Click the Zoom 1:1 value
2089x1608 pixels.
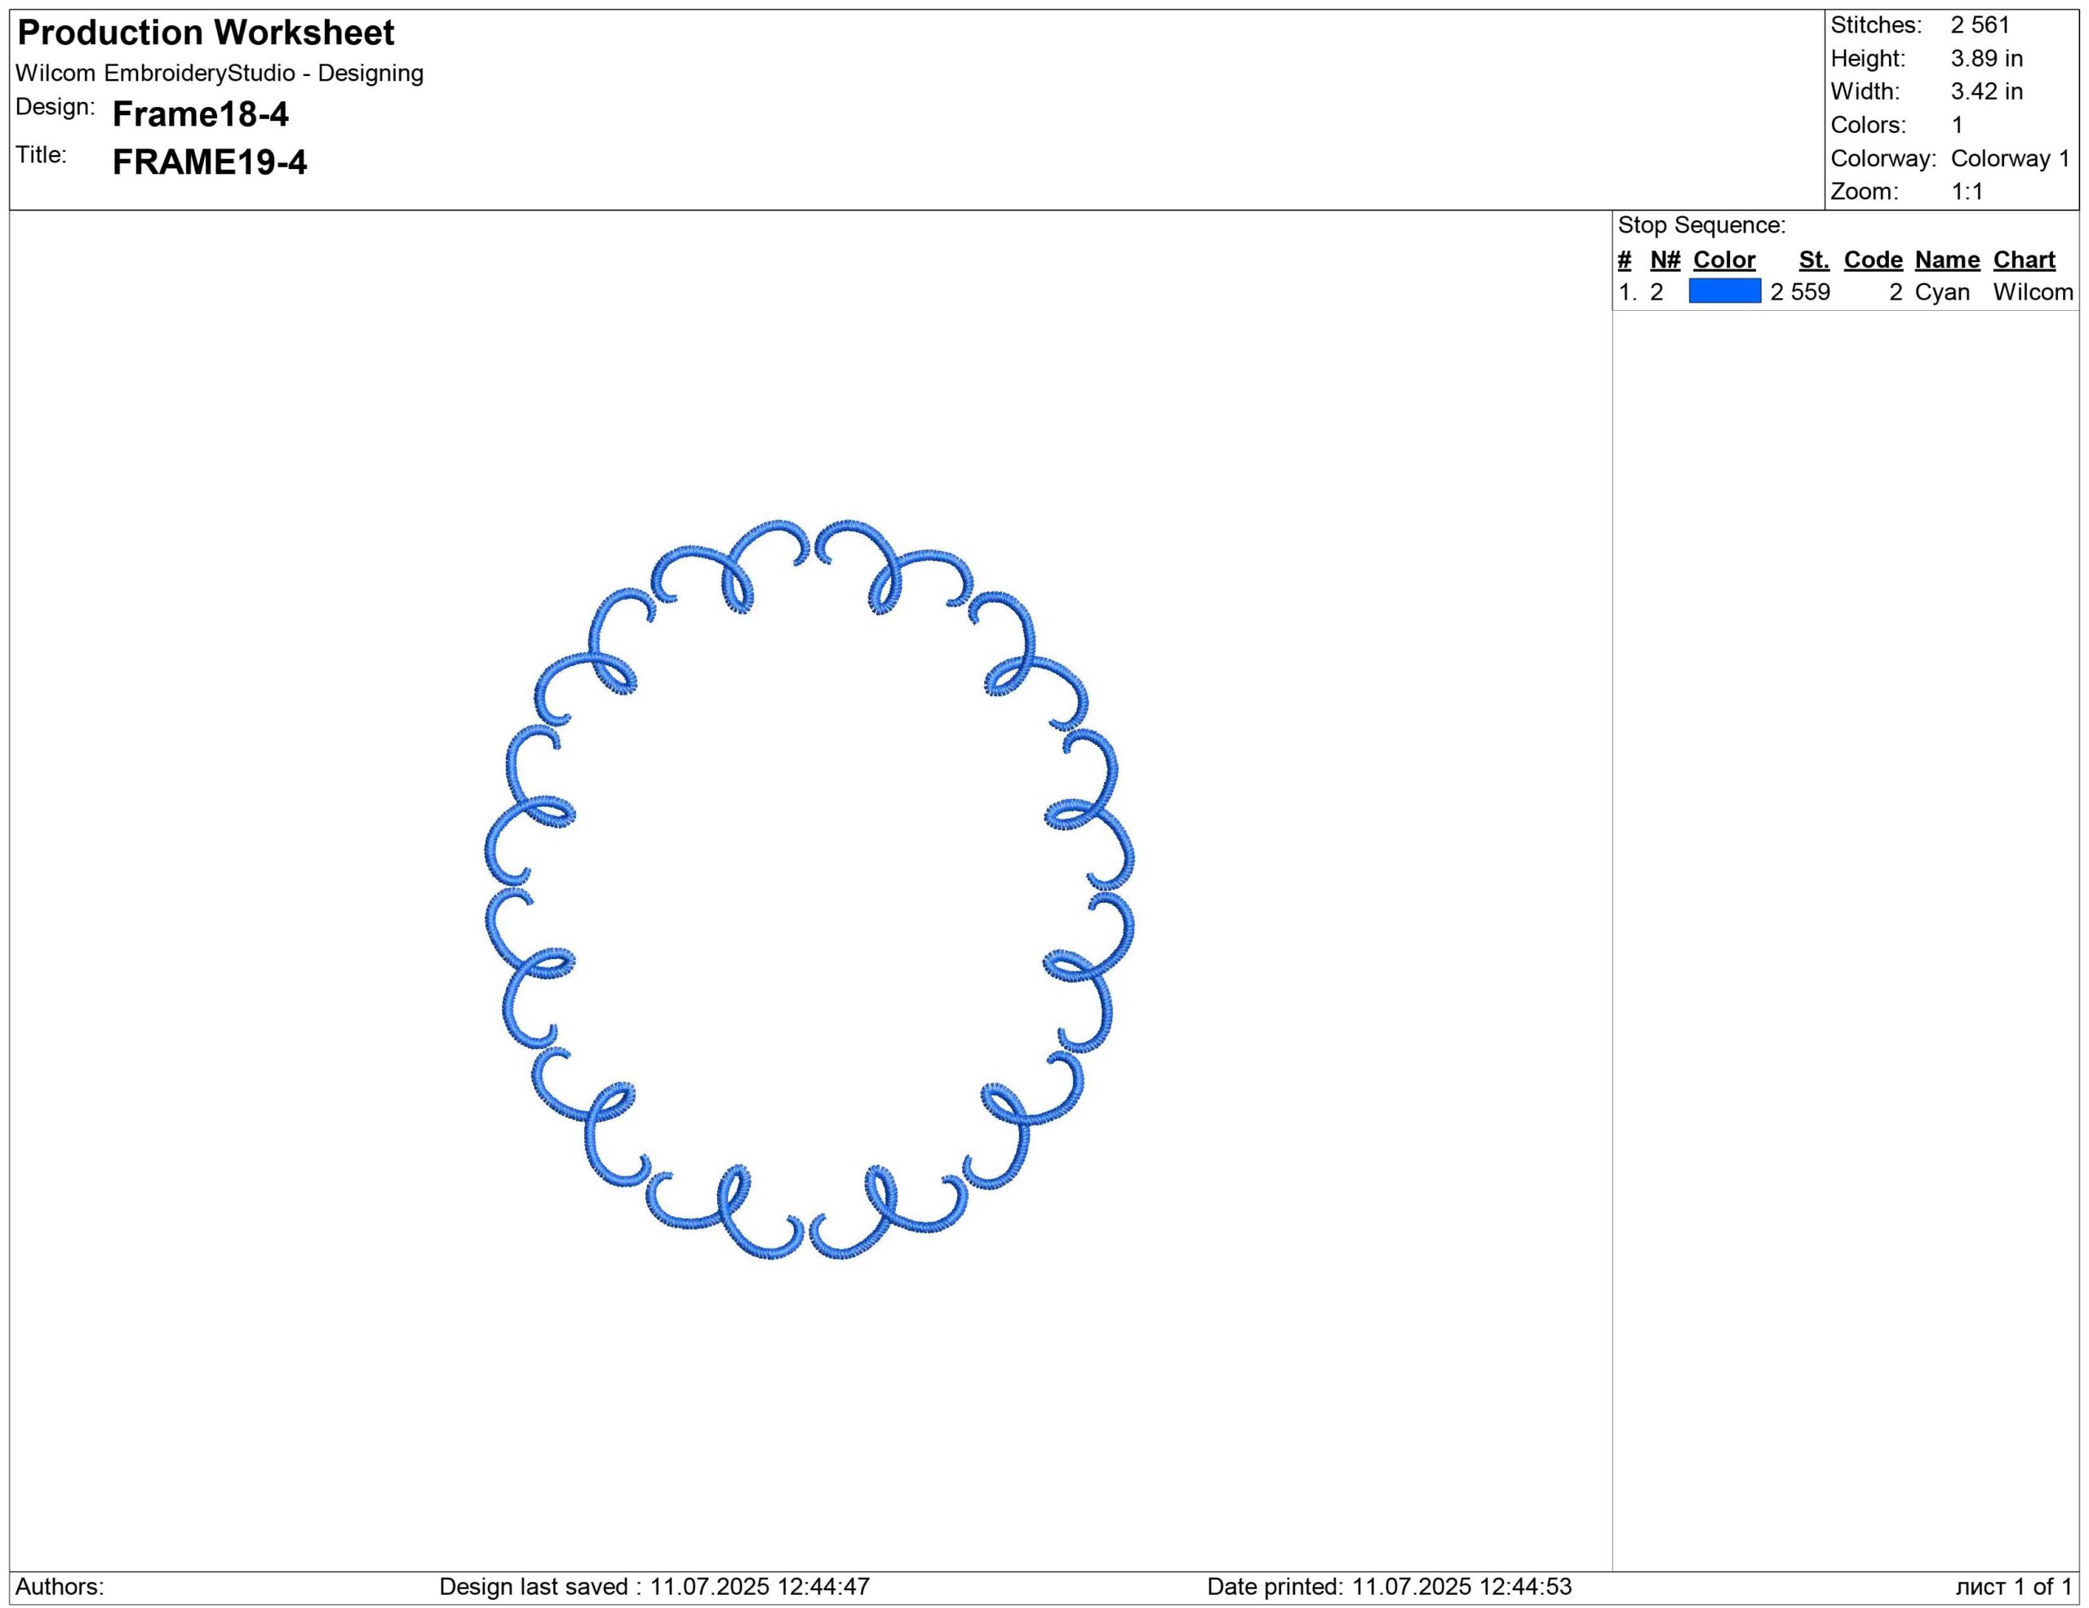click(x=1967, y=193)
